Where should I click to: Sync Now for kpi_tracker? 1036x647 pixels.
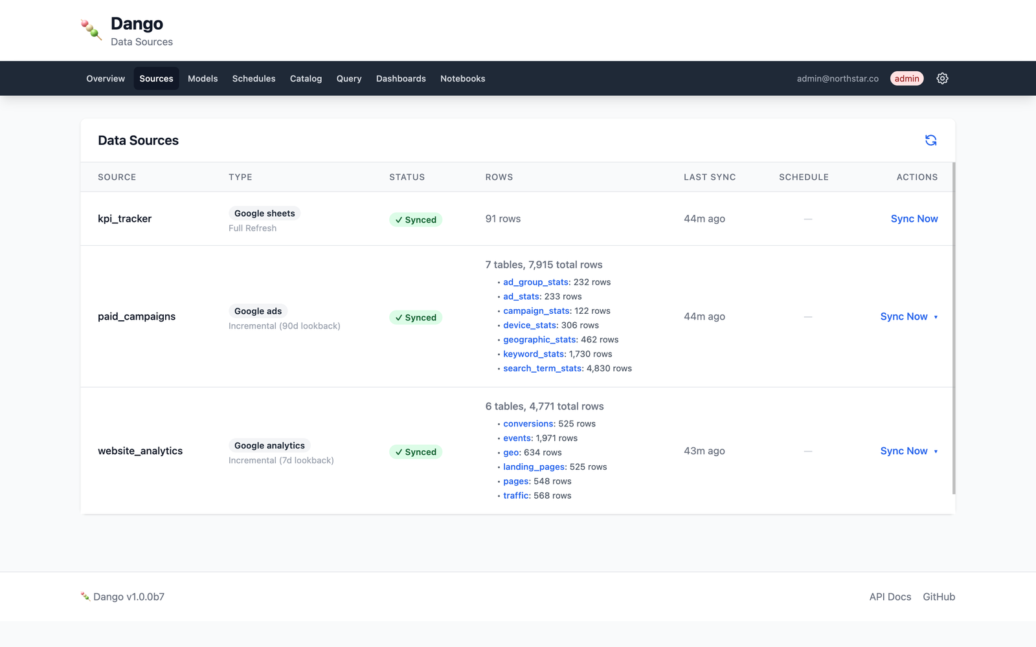pos(914,219)
